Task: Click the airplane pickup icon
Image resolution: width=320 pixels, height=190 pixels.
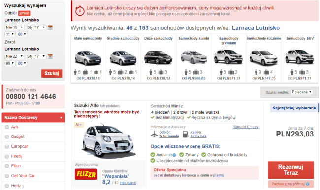Action: click(x=154, y=134)
